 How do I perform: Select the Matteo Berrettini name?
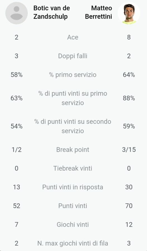tap(98, 12)
